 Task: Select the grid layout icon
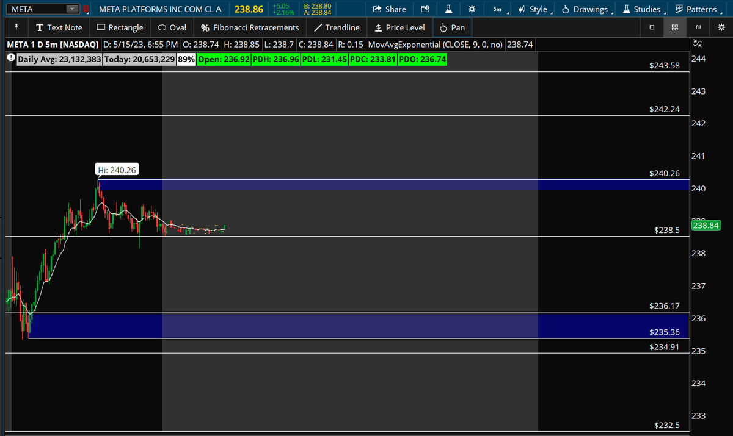[x=674, y=27]
